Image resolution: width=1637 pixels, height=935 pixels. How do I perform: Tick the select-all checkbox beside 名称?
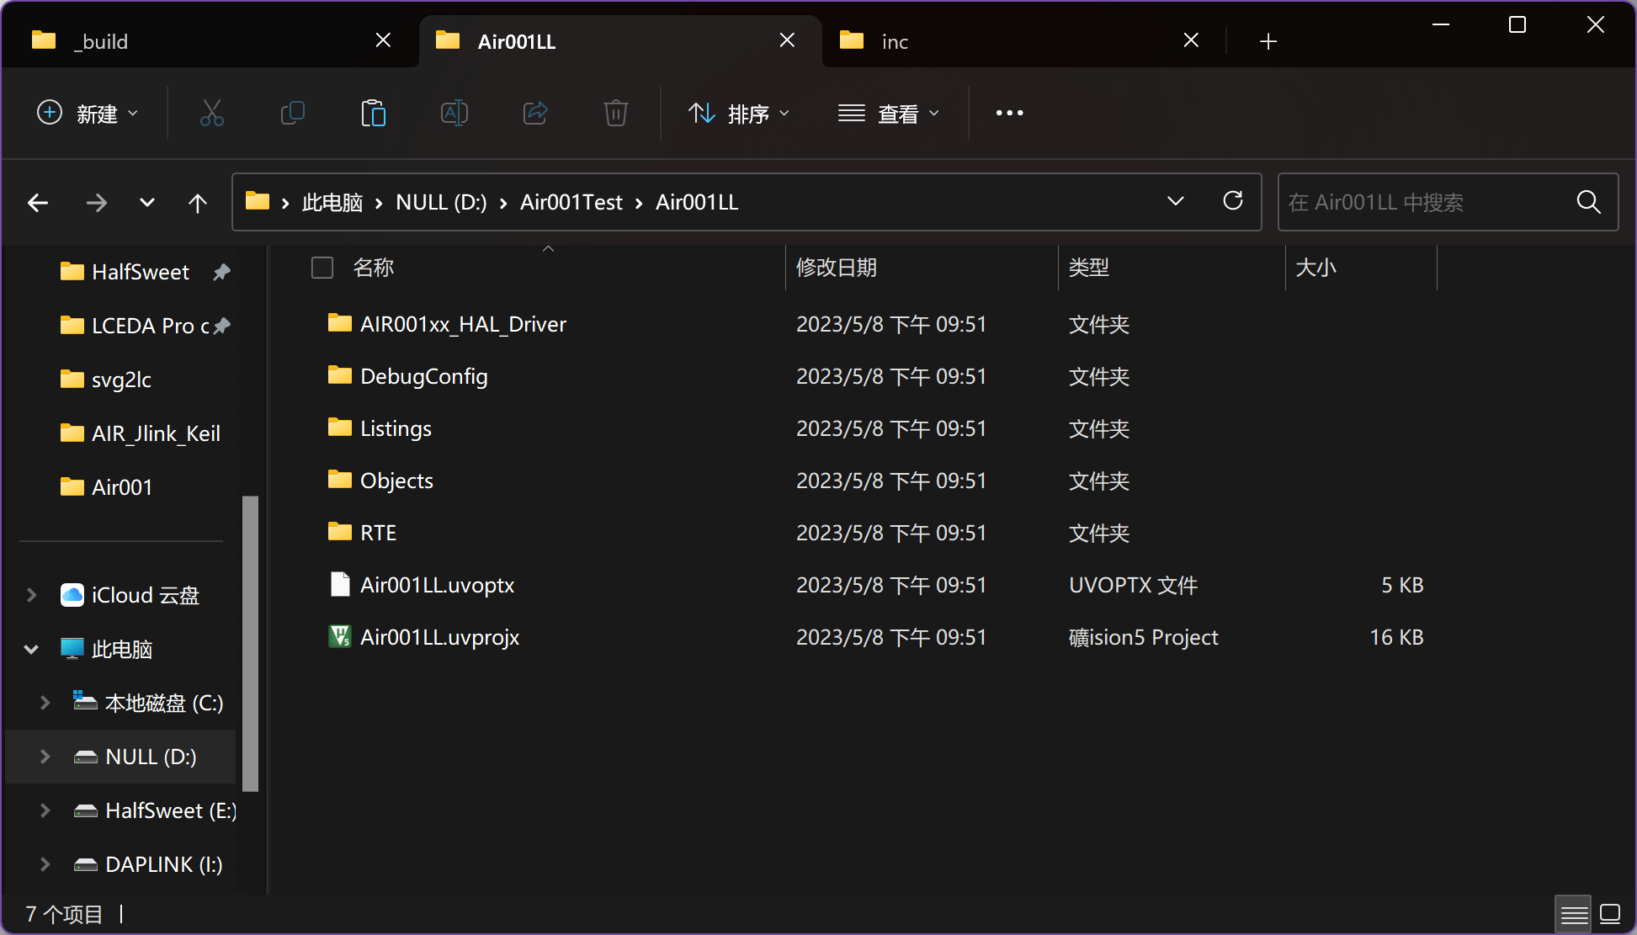coord(322,268)
